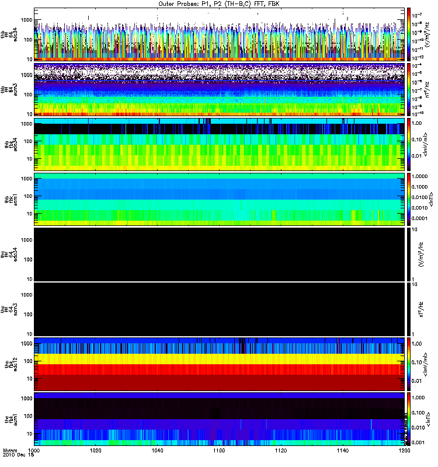Screen dimensions: 438x467
Task: Click the 'thc fff 64 scm3' y-axis label
Action: click(9, 309)
